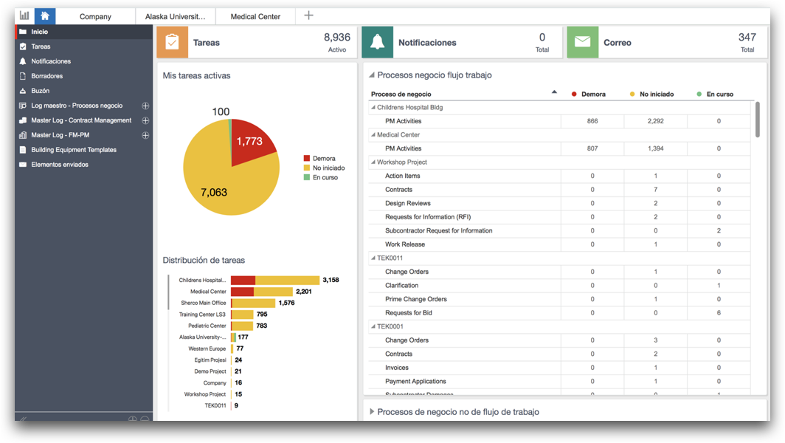Viewport: 785px width, 443px height.
Task: Click the workflow table vertical scrollbar
Action: [757, 120]
